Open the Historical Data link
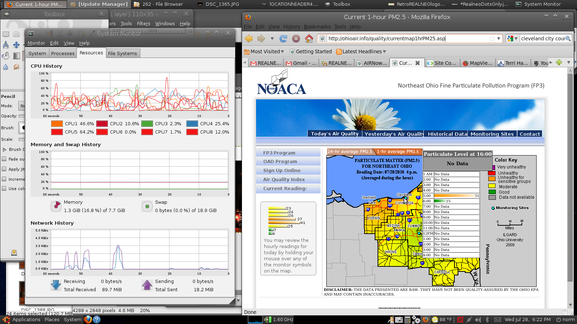This screenshot has height=324, width=577. coord(447,134)
